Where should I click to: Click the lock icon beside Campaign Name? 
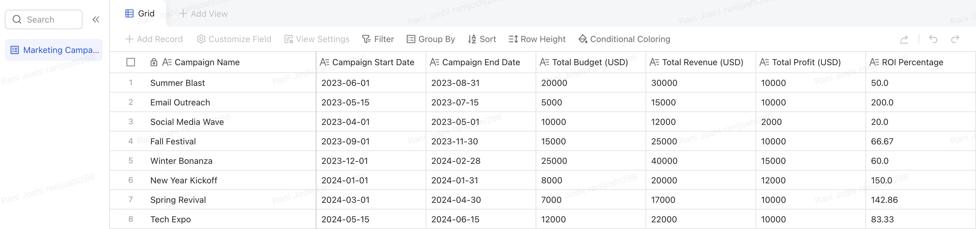pos(154,62)
